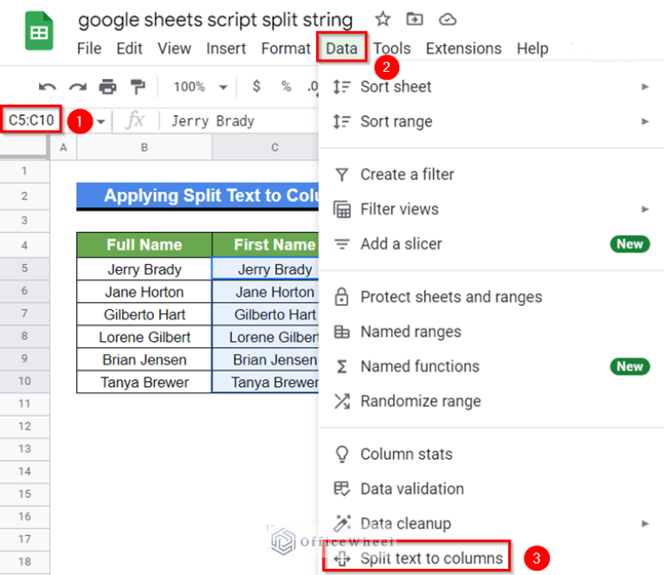The height and width of the screenshot is (575, 664).
Task: Open the Google Sheets home logo
Action: pyautogui.click(x=39, y=33)
